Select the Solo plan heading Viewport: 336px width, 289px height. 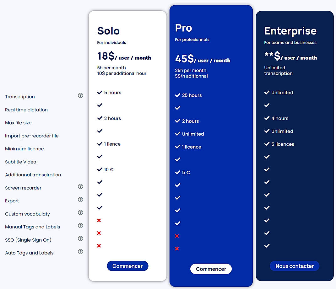click(108, 31)
